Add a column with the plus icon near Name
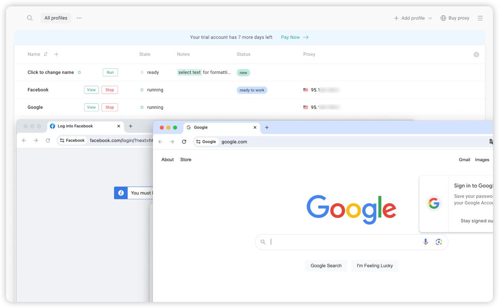Viewport: 499px width, 308px height. pyautogui.click(x=56, y=54)
